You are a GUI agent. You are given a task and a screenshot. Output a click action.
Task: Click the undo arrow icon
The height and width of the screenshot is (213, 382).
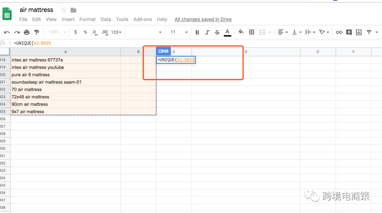(x=7, y=32)
